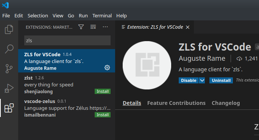Click the extensions search field containing zls
259x140 pixels.
point(67,40)
